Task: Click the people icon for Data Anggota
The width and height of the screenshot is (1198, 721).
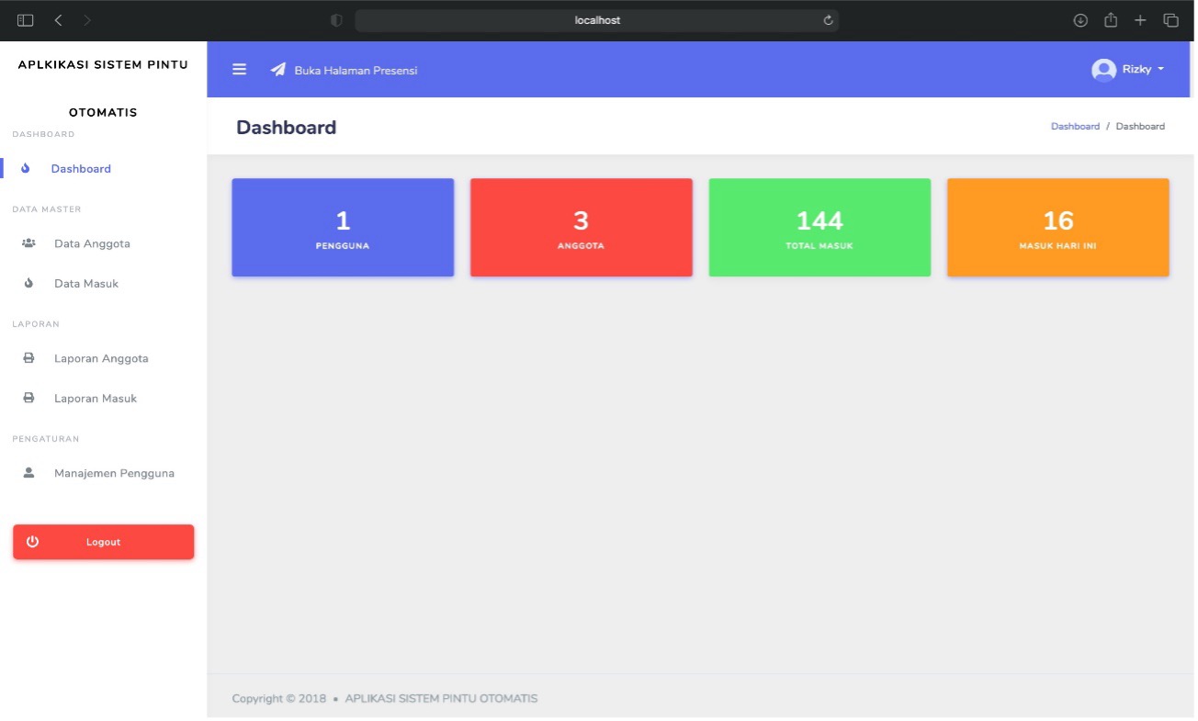Action: (x=28, y=244)
